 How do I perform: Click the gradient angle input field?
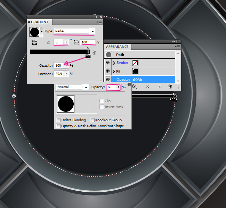click(59, 42)
